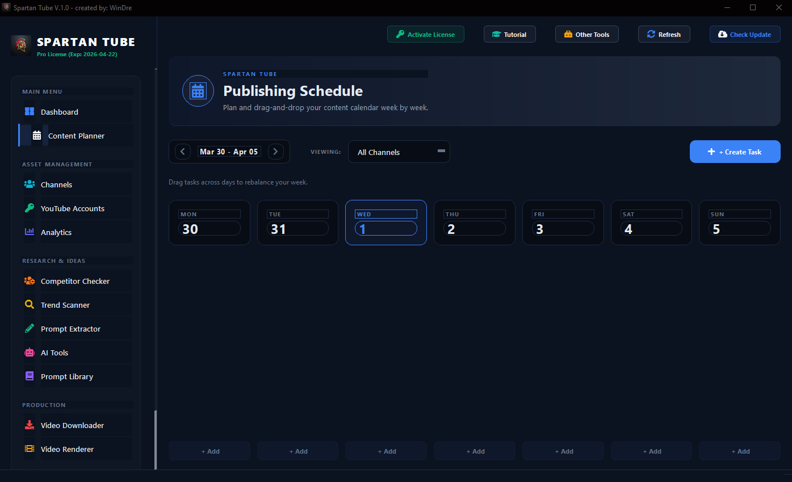Open the Prompt Library book icon
The image size is (792, 482).
(29, 376)
